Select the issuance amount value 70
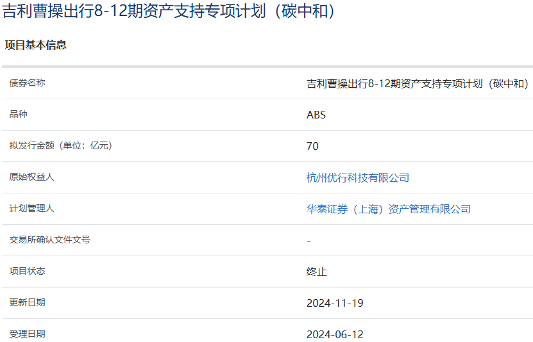 pos(312,146)
